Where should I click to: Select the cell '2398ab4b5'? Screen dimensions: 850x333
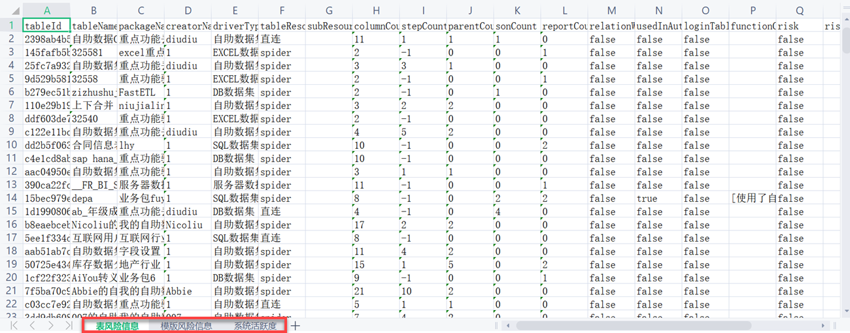coord(46,39)
